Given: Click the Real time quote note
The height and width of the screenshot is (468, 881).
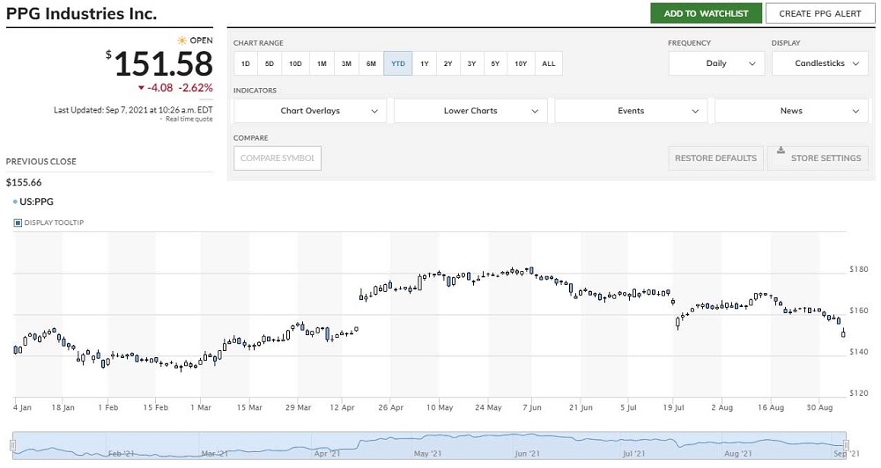Looking at the screenshot, I should click(189, 119).
